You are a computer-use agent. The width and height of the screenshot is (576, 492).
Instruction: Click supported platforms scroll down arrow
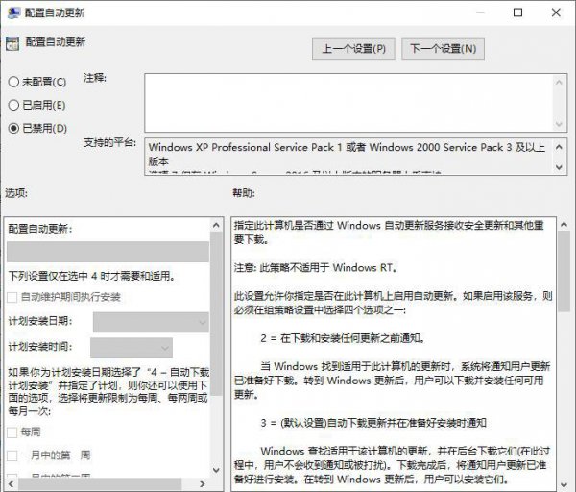(x=559, y=167)
